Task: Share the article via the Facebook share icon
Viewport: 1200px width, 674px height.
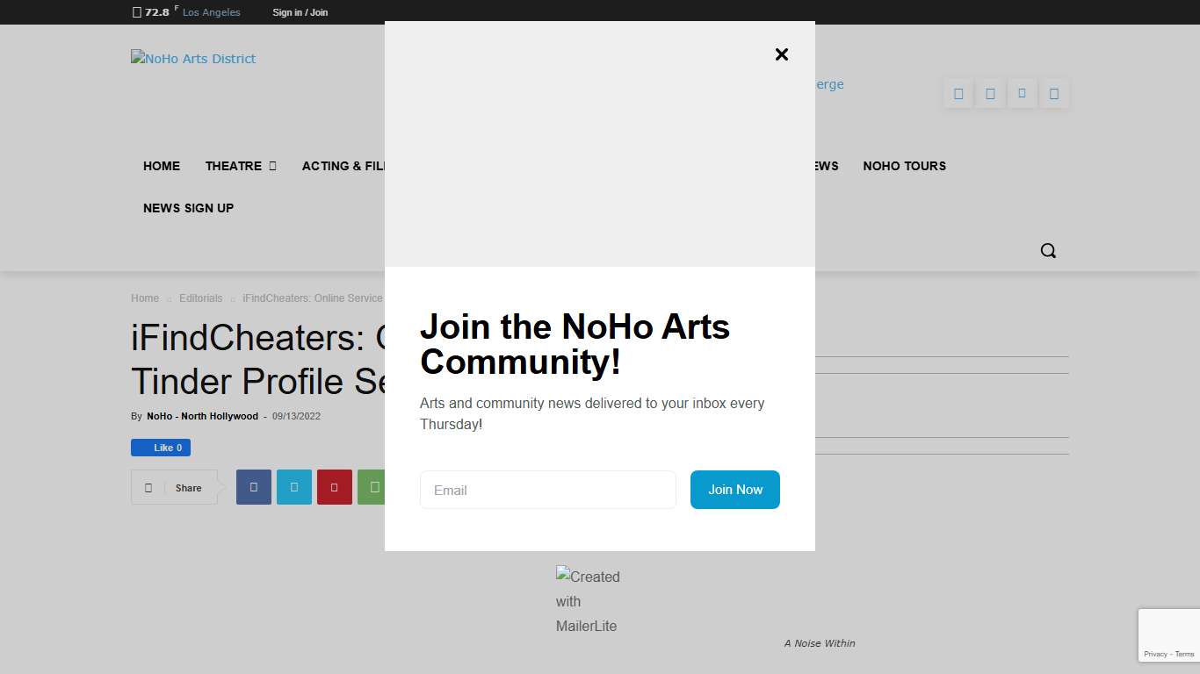Action: click(253, 487)
